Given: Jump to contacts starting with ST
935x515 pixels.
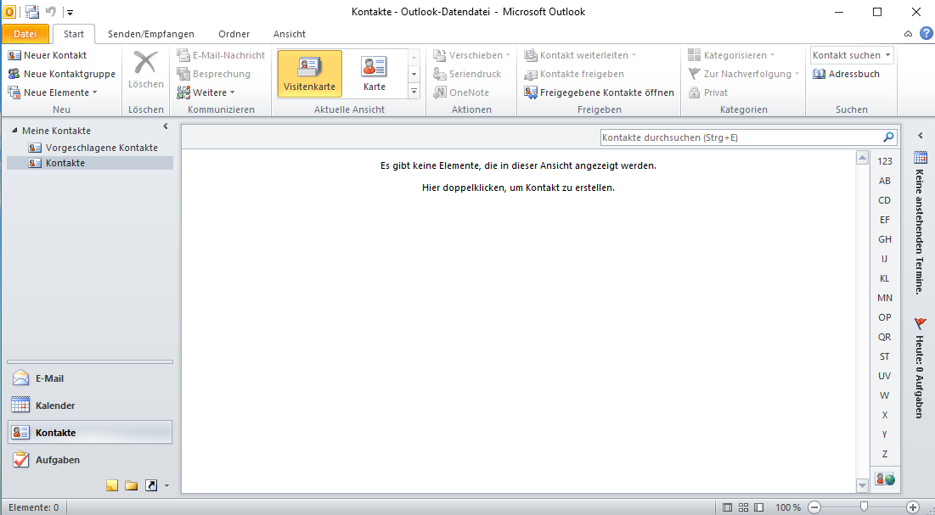Looking at the screenshot, I should (x=885, y=356).
